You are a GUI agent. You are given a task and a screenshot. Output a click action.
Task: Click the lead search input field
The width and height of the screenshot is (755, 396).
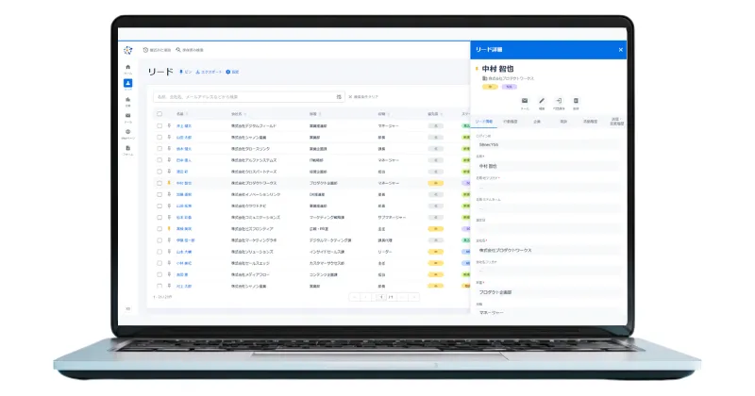[245, 96]
